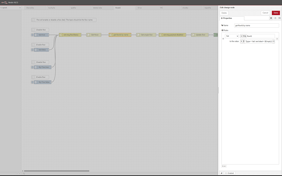The width and height of the screenshot is (282, 176).
Task: Open the value type dropdown for the JSONata expression
Action: coord(242,41)
